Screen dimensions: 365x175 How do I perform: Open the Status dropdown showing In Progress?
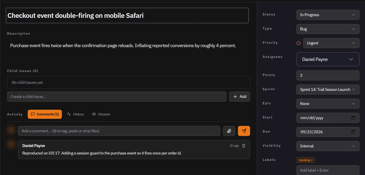328,15
